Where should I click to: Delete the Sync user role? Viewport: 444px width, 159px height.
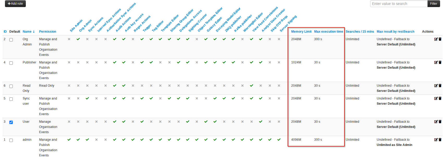click(x=440, y=98)
